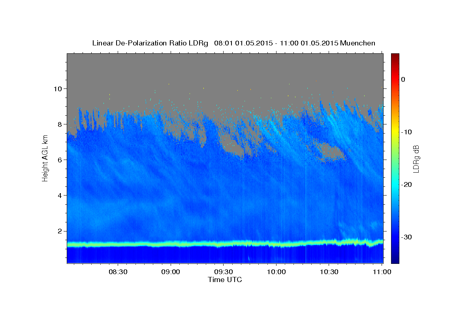Click the grey no-data area above 10 km
Viewport: 474px width, 316px height.
click(225, 70)
